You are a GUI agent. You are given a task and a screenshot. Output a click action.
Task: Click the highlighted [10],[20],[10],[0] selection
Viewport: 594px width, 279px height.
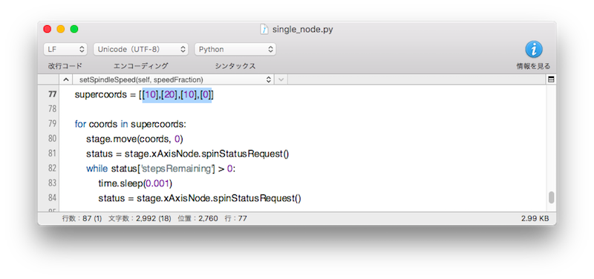(x=177, y=95)
